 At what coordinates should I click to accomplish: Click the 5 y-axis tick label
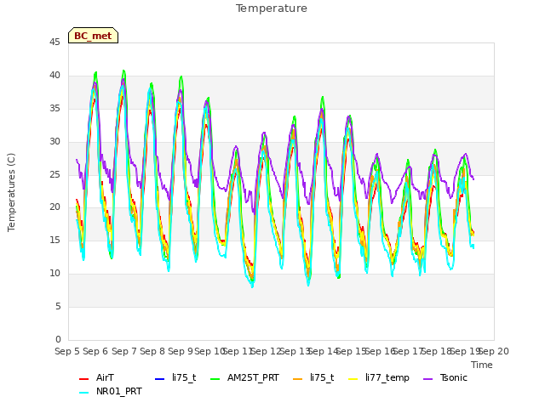(58, 306)
